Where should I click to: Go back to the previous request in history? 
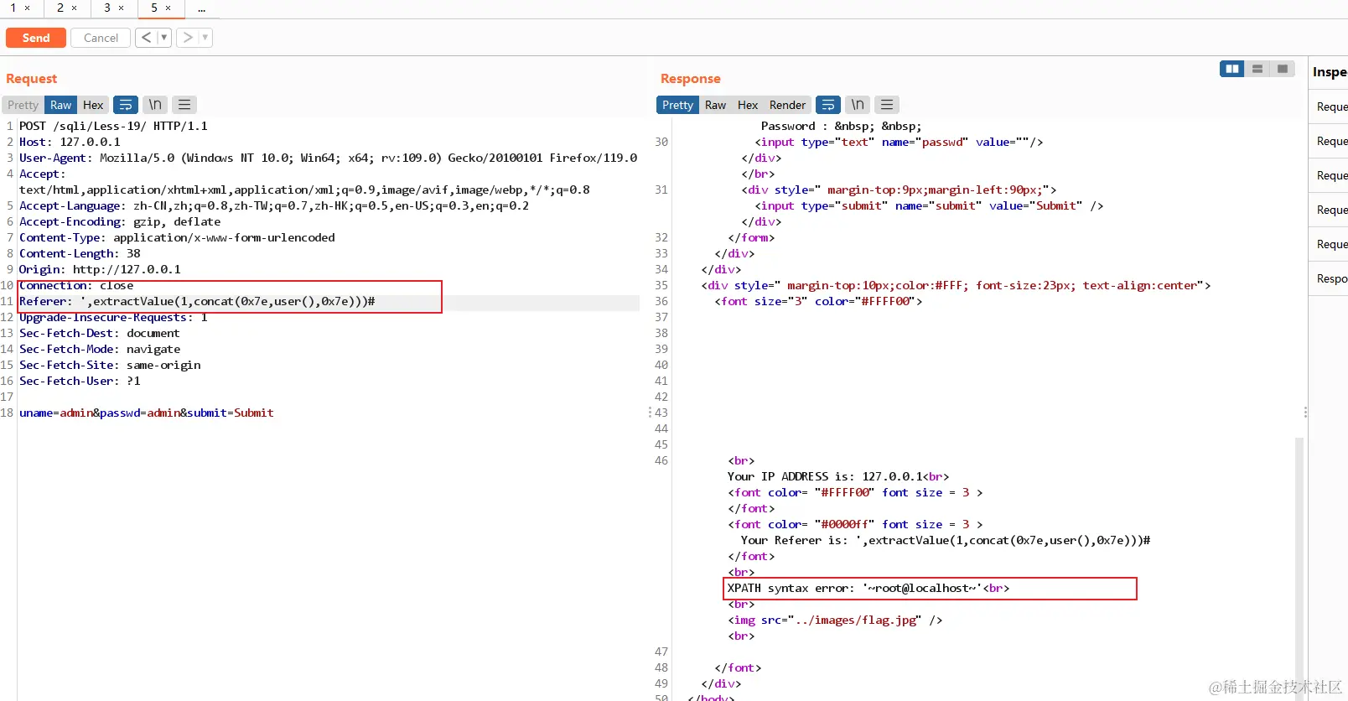click(x=147, y=38)
